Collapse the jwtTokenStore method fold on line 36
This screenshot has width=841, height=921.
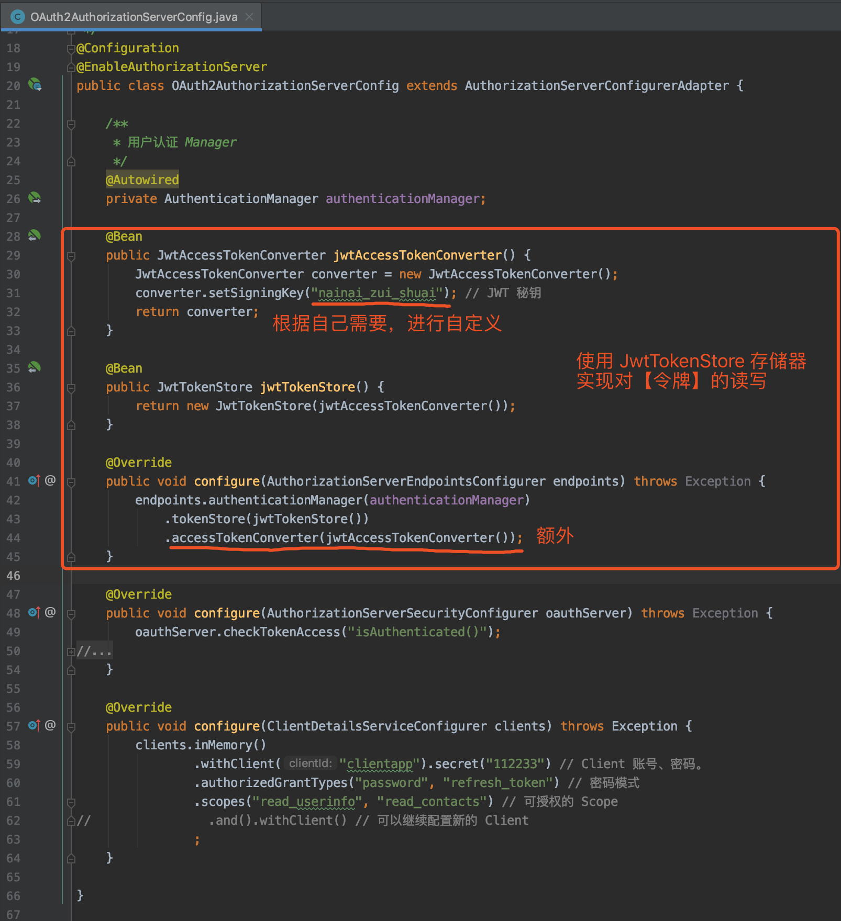pyautogui.click(x=71, y=388)
